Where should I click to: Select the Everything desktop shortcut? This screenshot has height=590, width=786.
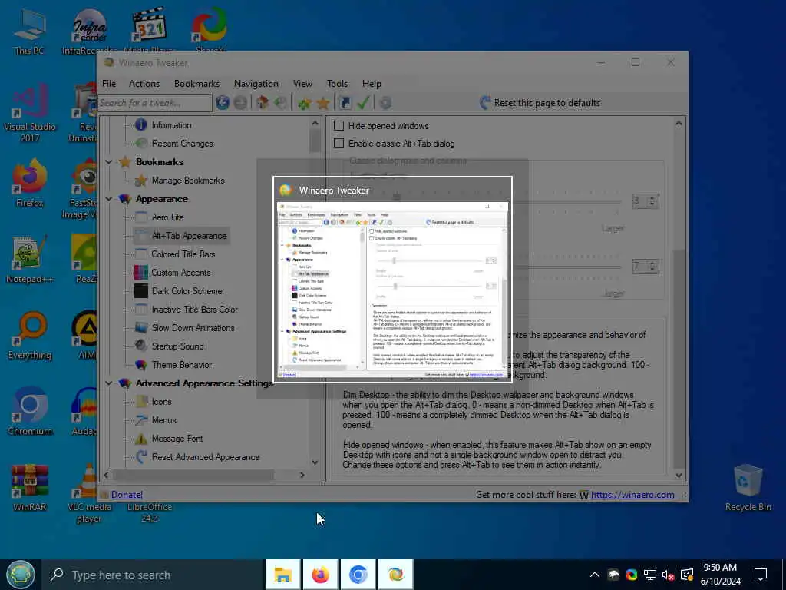point(30,336)
